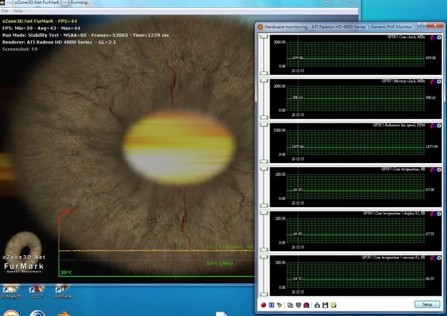Pause hardware monitoring with the blue pause icon
The image size is (447, 316).
tap(271, 305)
